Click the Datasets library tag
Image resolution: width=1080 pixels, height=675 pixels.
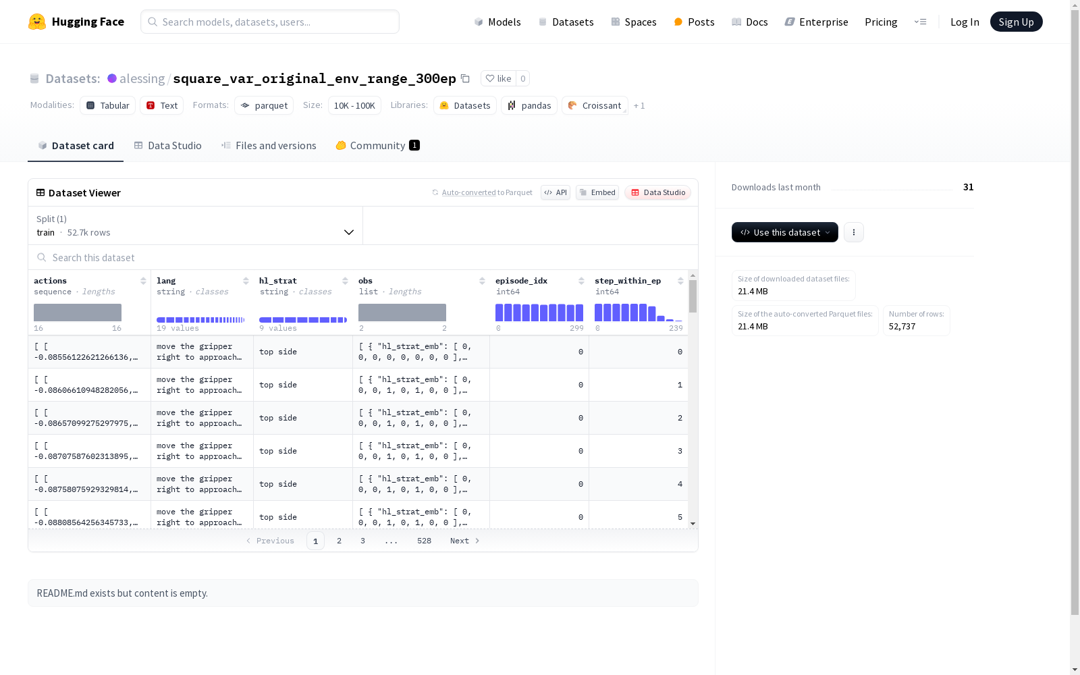click(465, 105)
